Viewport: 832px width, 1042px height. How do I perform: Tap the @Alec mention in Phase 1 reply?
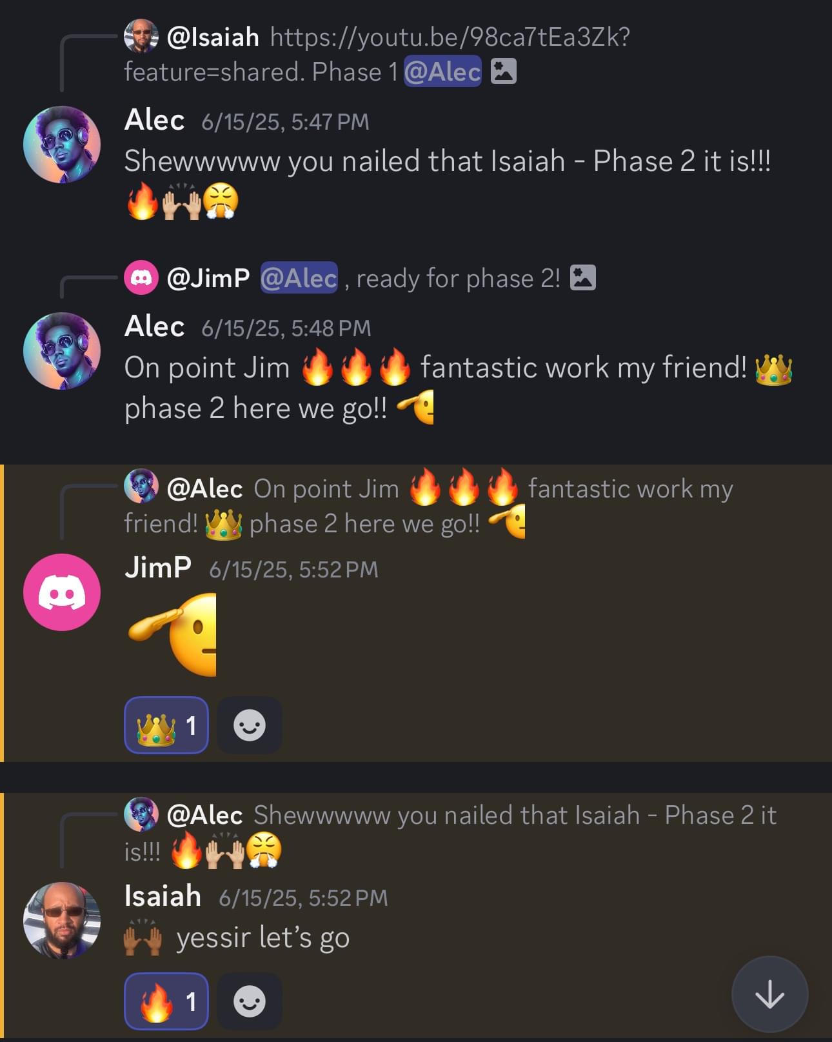(442, 72)
